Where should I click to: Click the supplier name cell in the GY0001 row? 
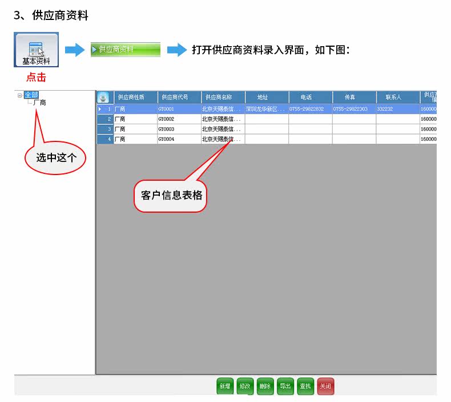[x=223, y=109]
